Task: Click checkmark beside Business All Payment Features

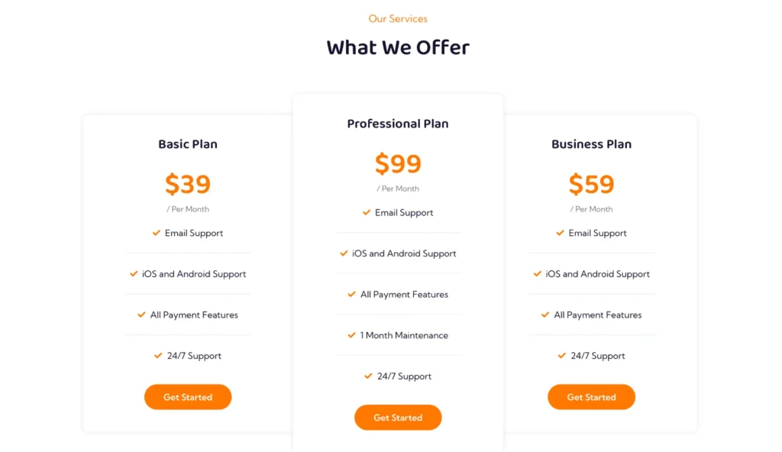Action: pos(546,315)
